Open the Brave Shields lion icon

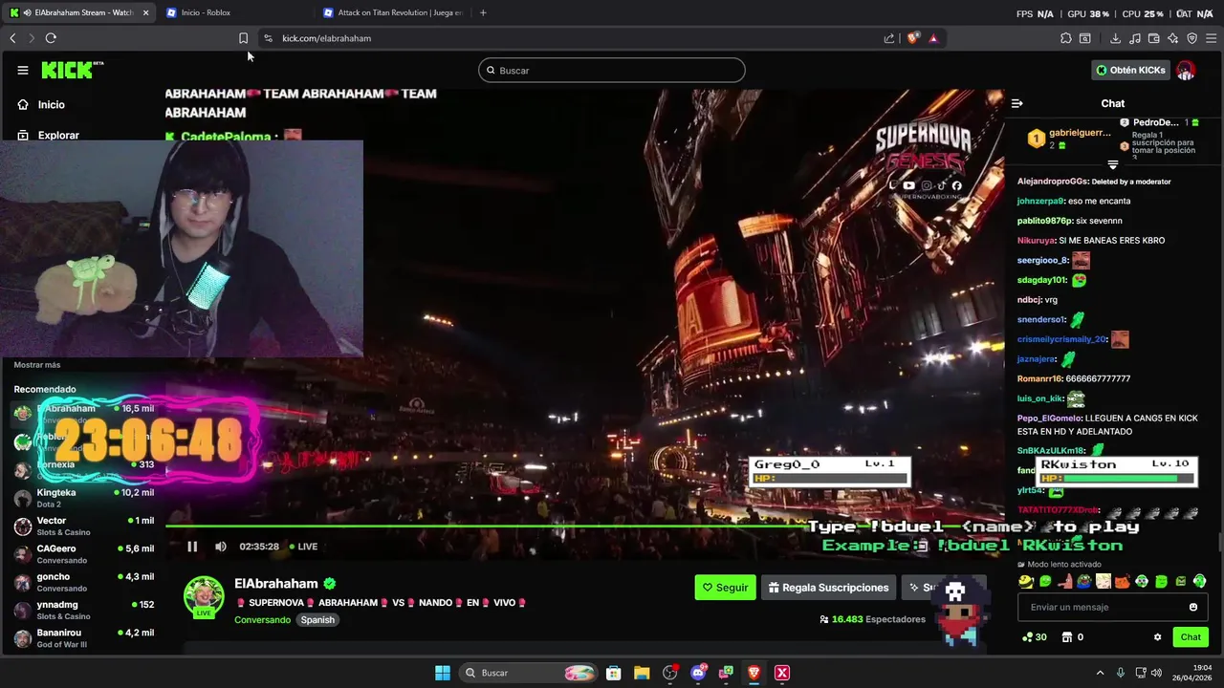click(913, 38)
